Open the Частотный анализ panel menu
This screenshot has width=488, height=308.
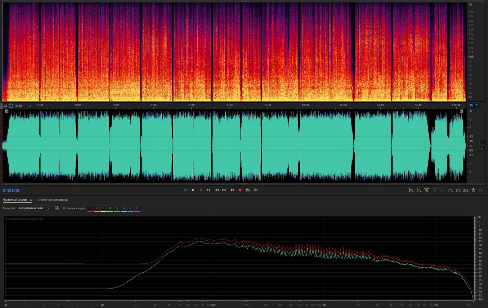(31, 200)
